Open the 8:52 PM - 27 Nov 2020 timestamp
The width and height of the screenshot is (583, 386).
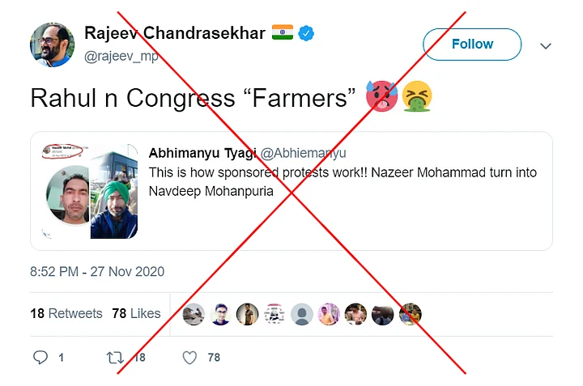[97, 272]
